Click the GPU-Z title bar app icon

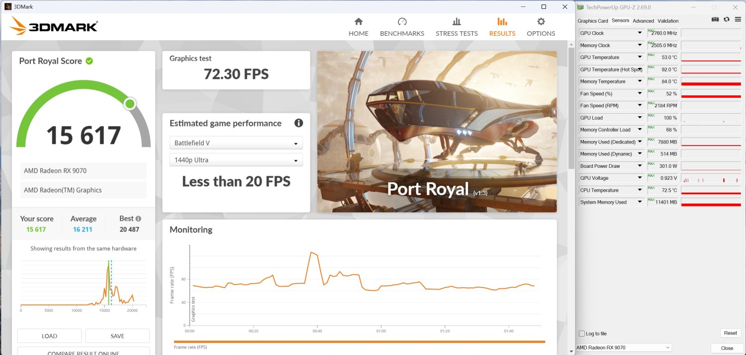click(580, 7)
